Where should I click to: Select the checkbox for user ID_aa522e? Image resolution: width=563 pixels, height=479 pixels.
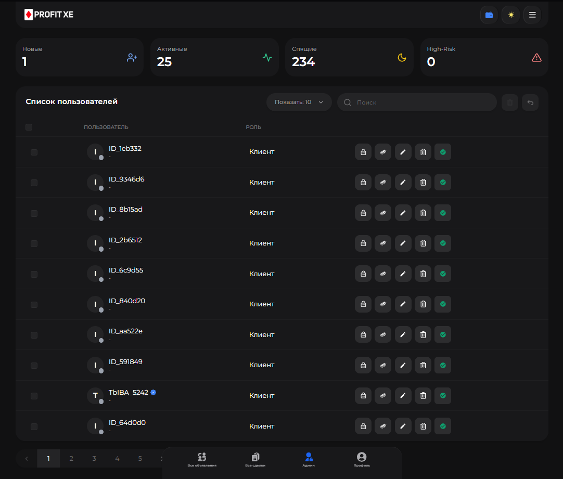[34, 335]
